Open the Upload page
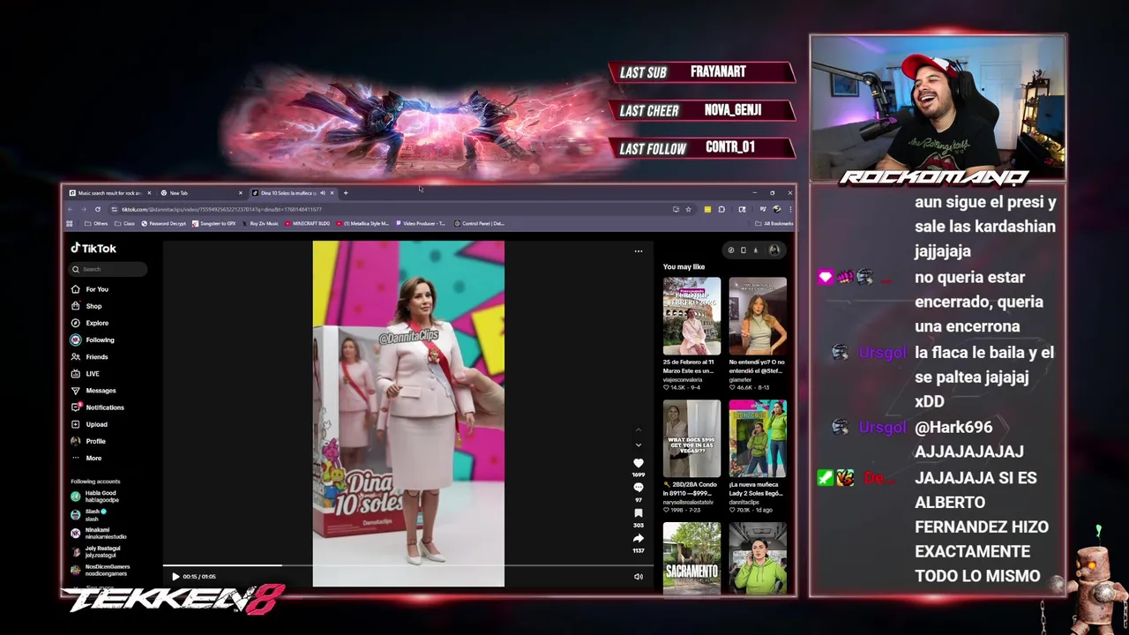 click(90, 424)
